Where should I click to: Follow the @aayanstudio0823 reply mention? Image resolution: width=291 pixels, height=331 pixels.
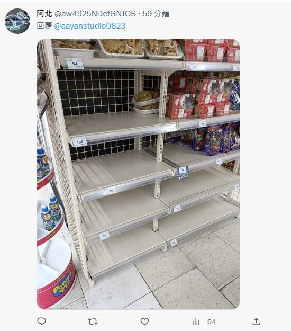click(90, 26)
